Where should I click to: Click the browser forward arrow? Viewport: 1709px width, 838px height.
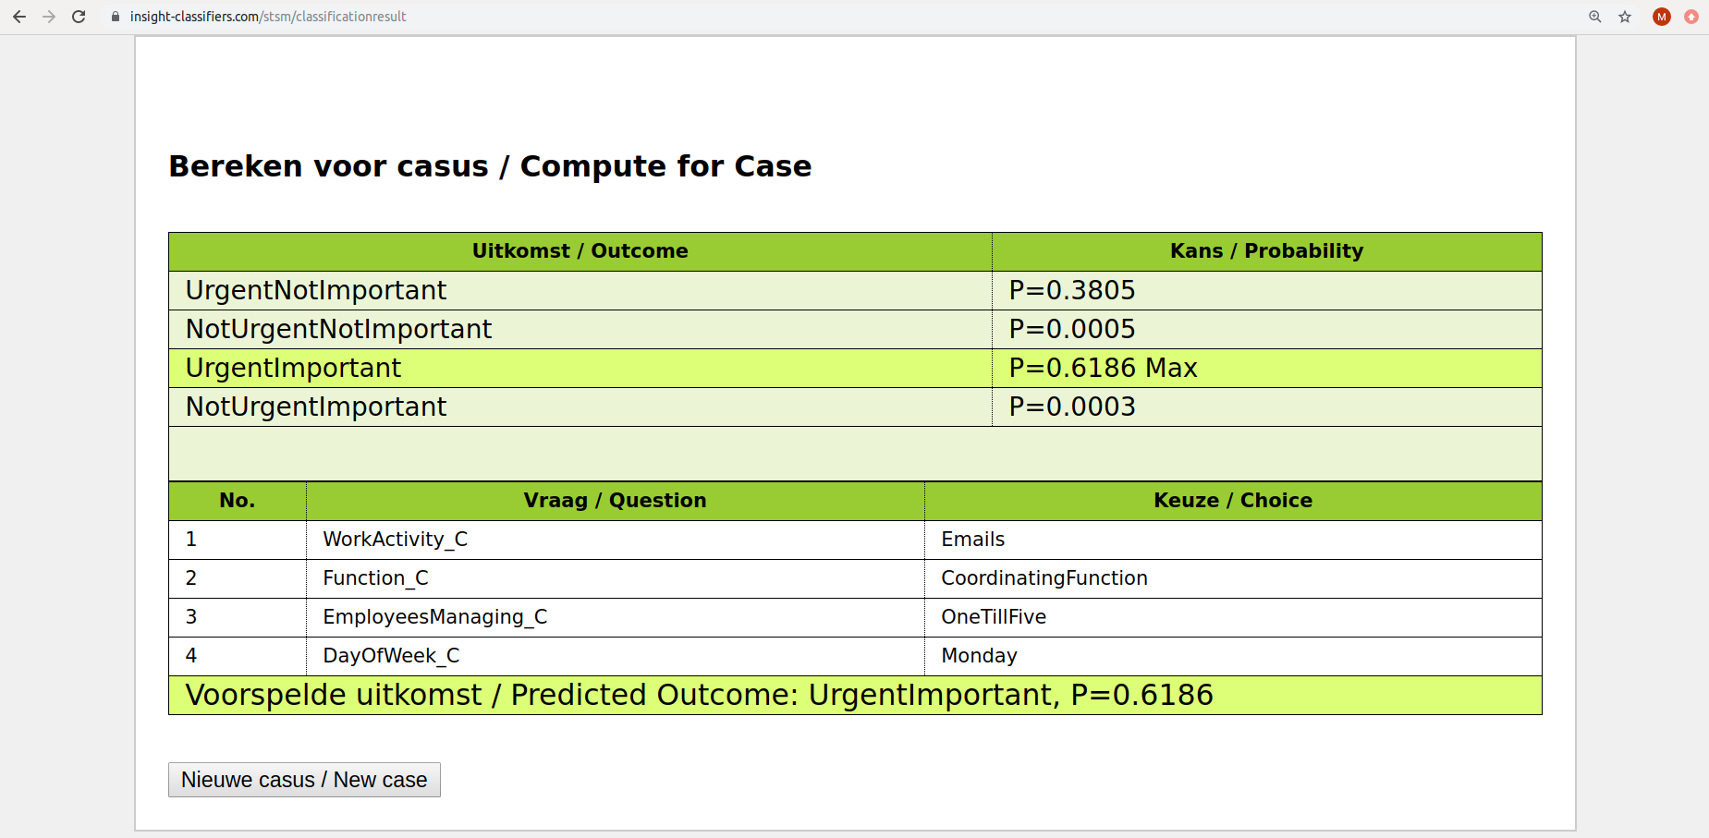tap(49, 17)
